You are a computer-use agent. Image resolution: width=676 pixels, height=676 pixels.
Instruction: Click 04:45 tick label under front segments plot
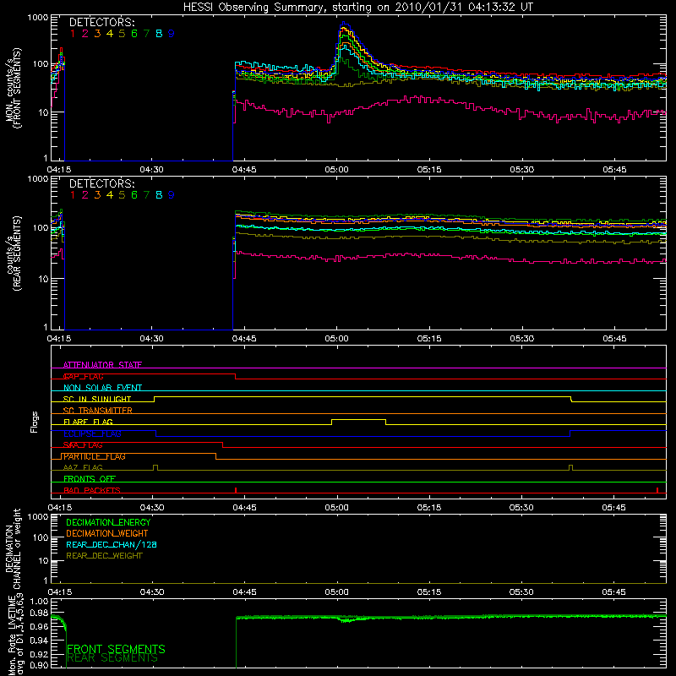point(244,170)
